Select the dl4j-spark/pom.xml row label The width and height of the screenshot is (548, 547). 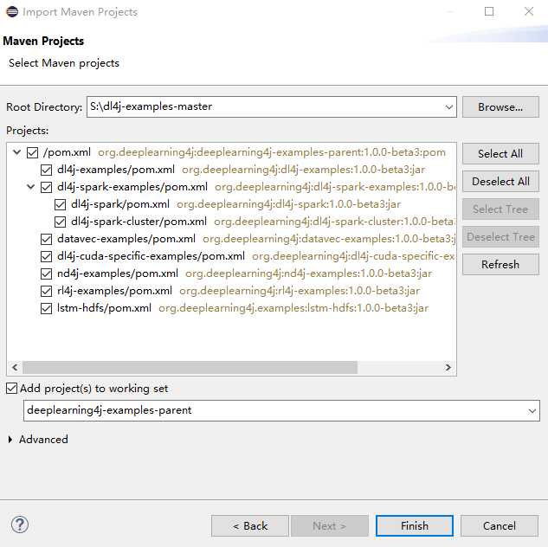120,204
